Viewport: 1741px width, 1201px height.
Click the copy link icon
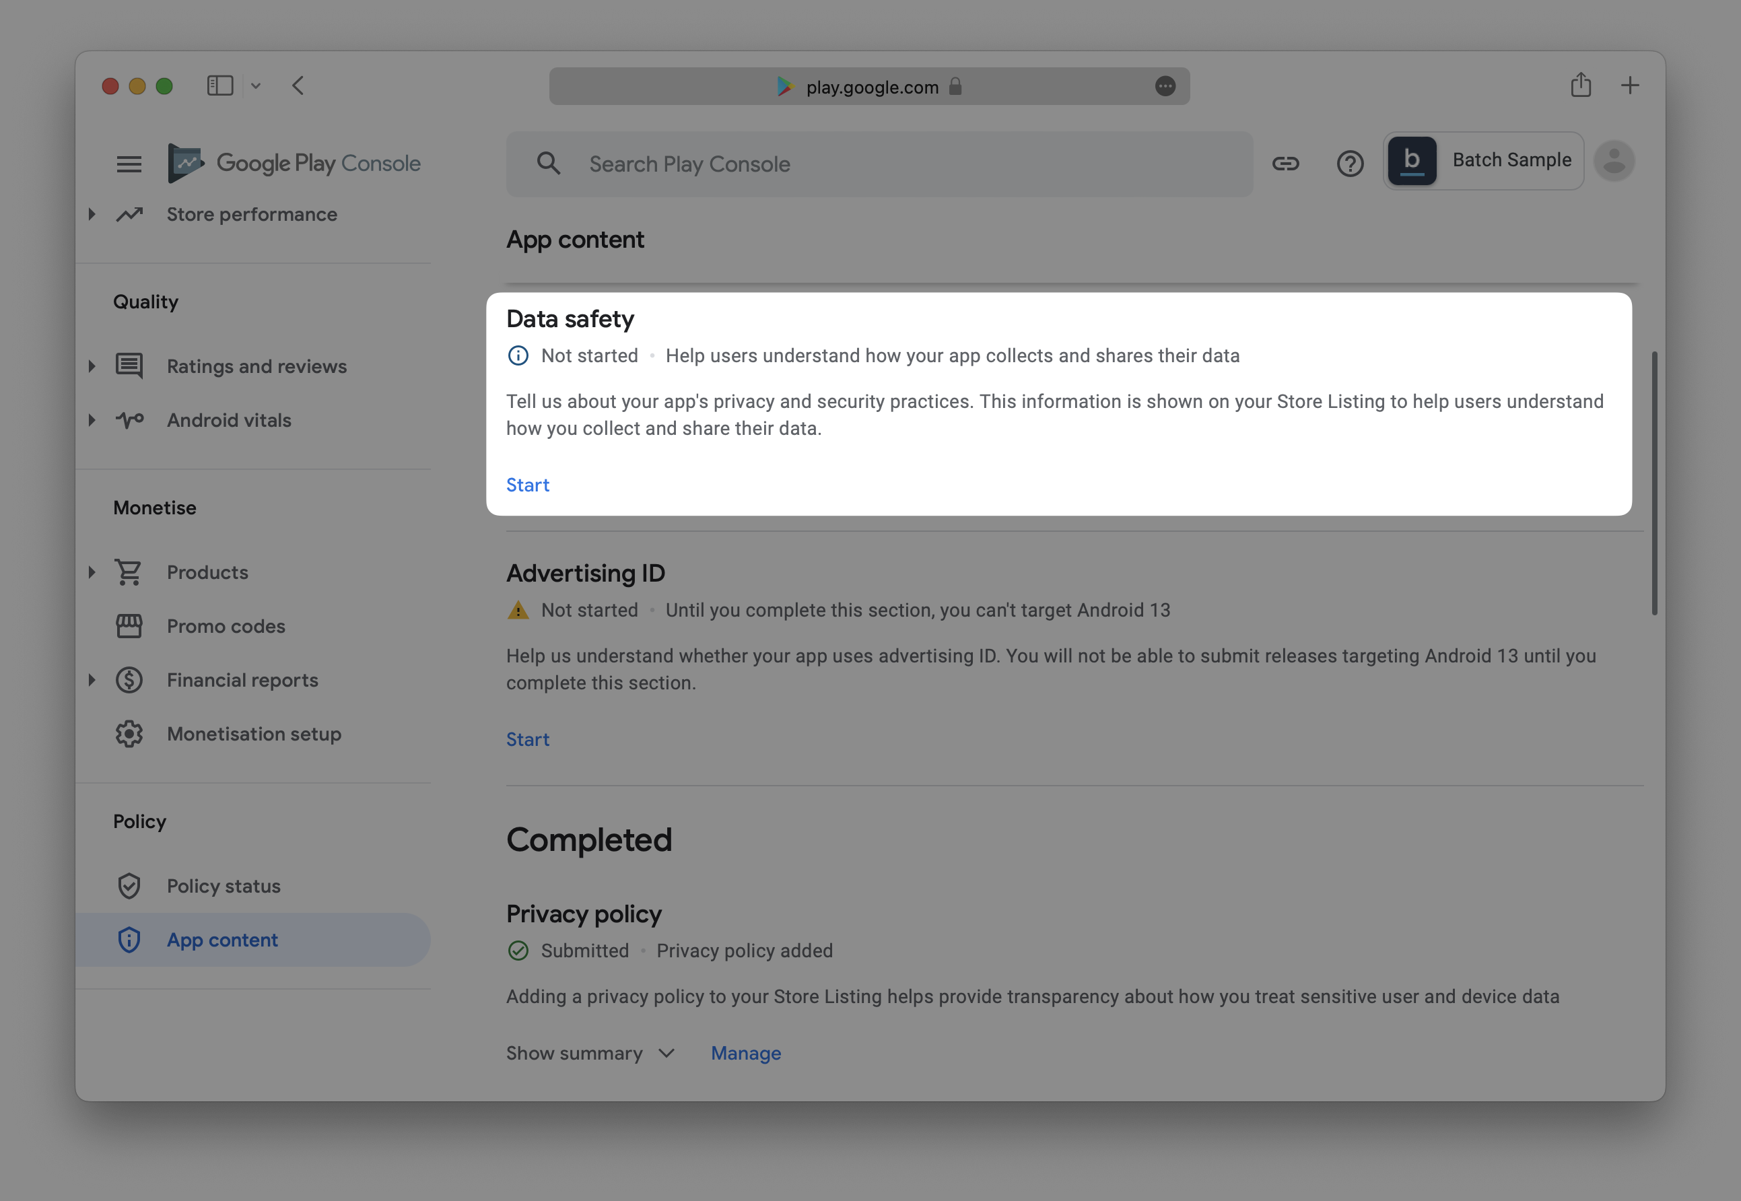point(1285,164)
